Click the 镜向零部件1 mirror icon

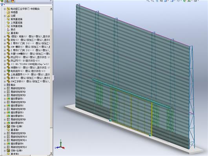click(x=8, y=99)
